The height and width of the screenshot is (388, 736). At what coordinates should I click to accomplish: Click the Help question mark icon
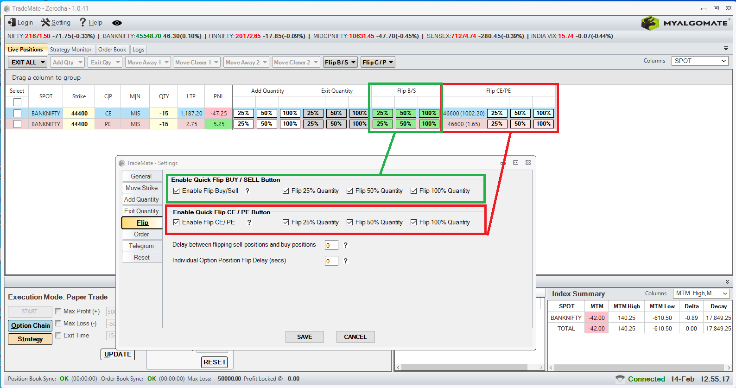pos(83,22)
